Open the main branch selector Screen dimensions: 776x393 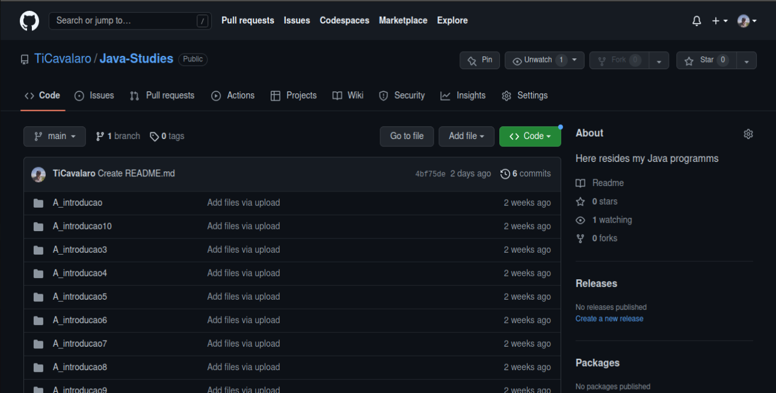coord(55,137)
